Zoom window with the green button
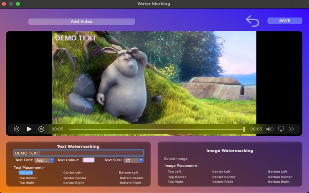309x193 pixels. (x=18, y=4)
